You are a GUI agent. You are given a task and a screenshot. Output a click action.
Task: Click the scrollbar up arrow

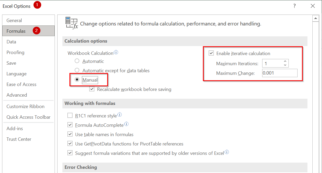(315, 18)
